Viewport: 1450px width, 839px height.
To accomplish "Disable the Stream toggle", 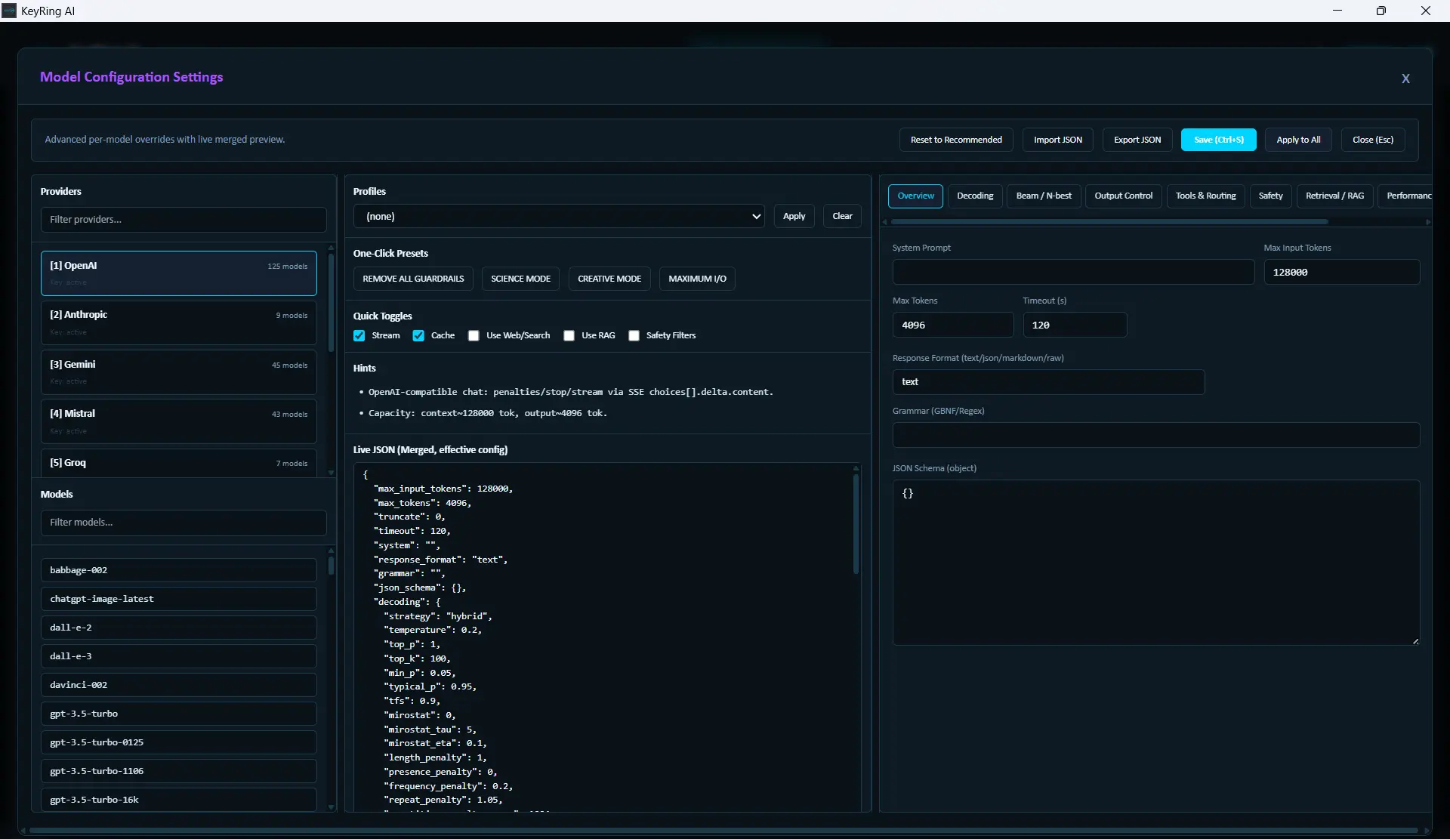I will pyautogui.click(x=359, y=335).
